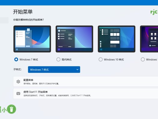Click the Start11 menu icon in bottom row
Screen dimensions: 158x119
18,93
